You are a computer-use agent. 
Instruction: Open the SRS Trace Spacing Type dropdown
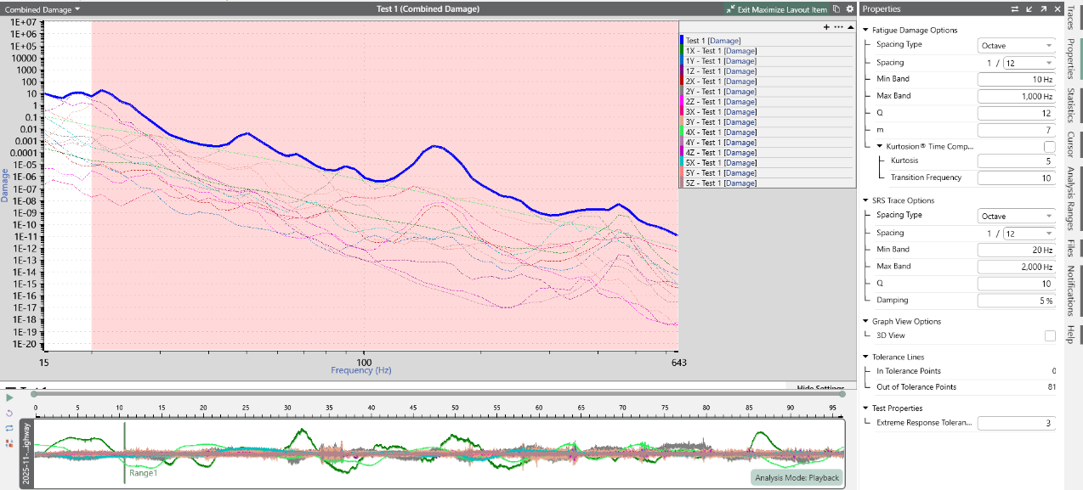click(x=1016, y=216)
